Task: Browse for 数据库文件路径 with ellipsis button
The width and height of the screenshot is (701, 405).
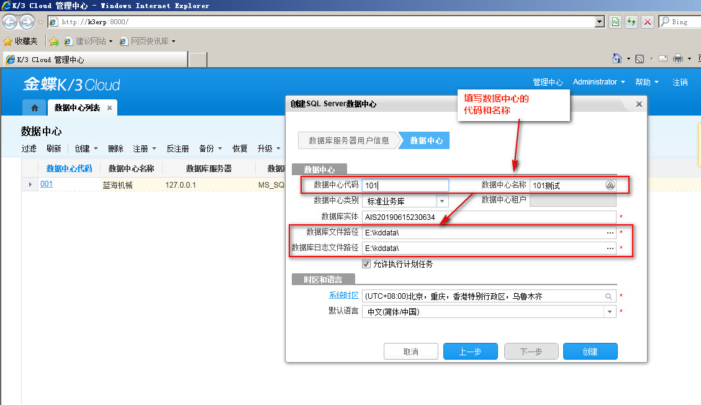Action: 610,232
